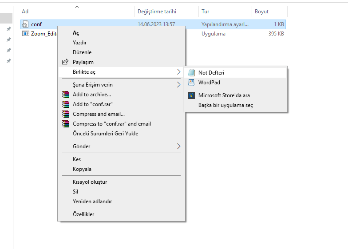Click the sort arrow above Ad column
Image resolution: width=348 pixels, height=249 pixels.
click(77, 7)
